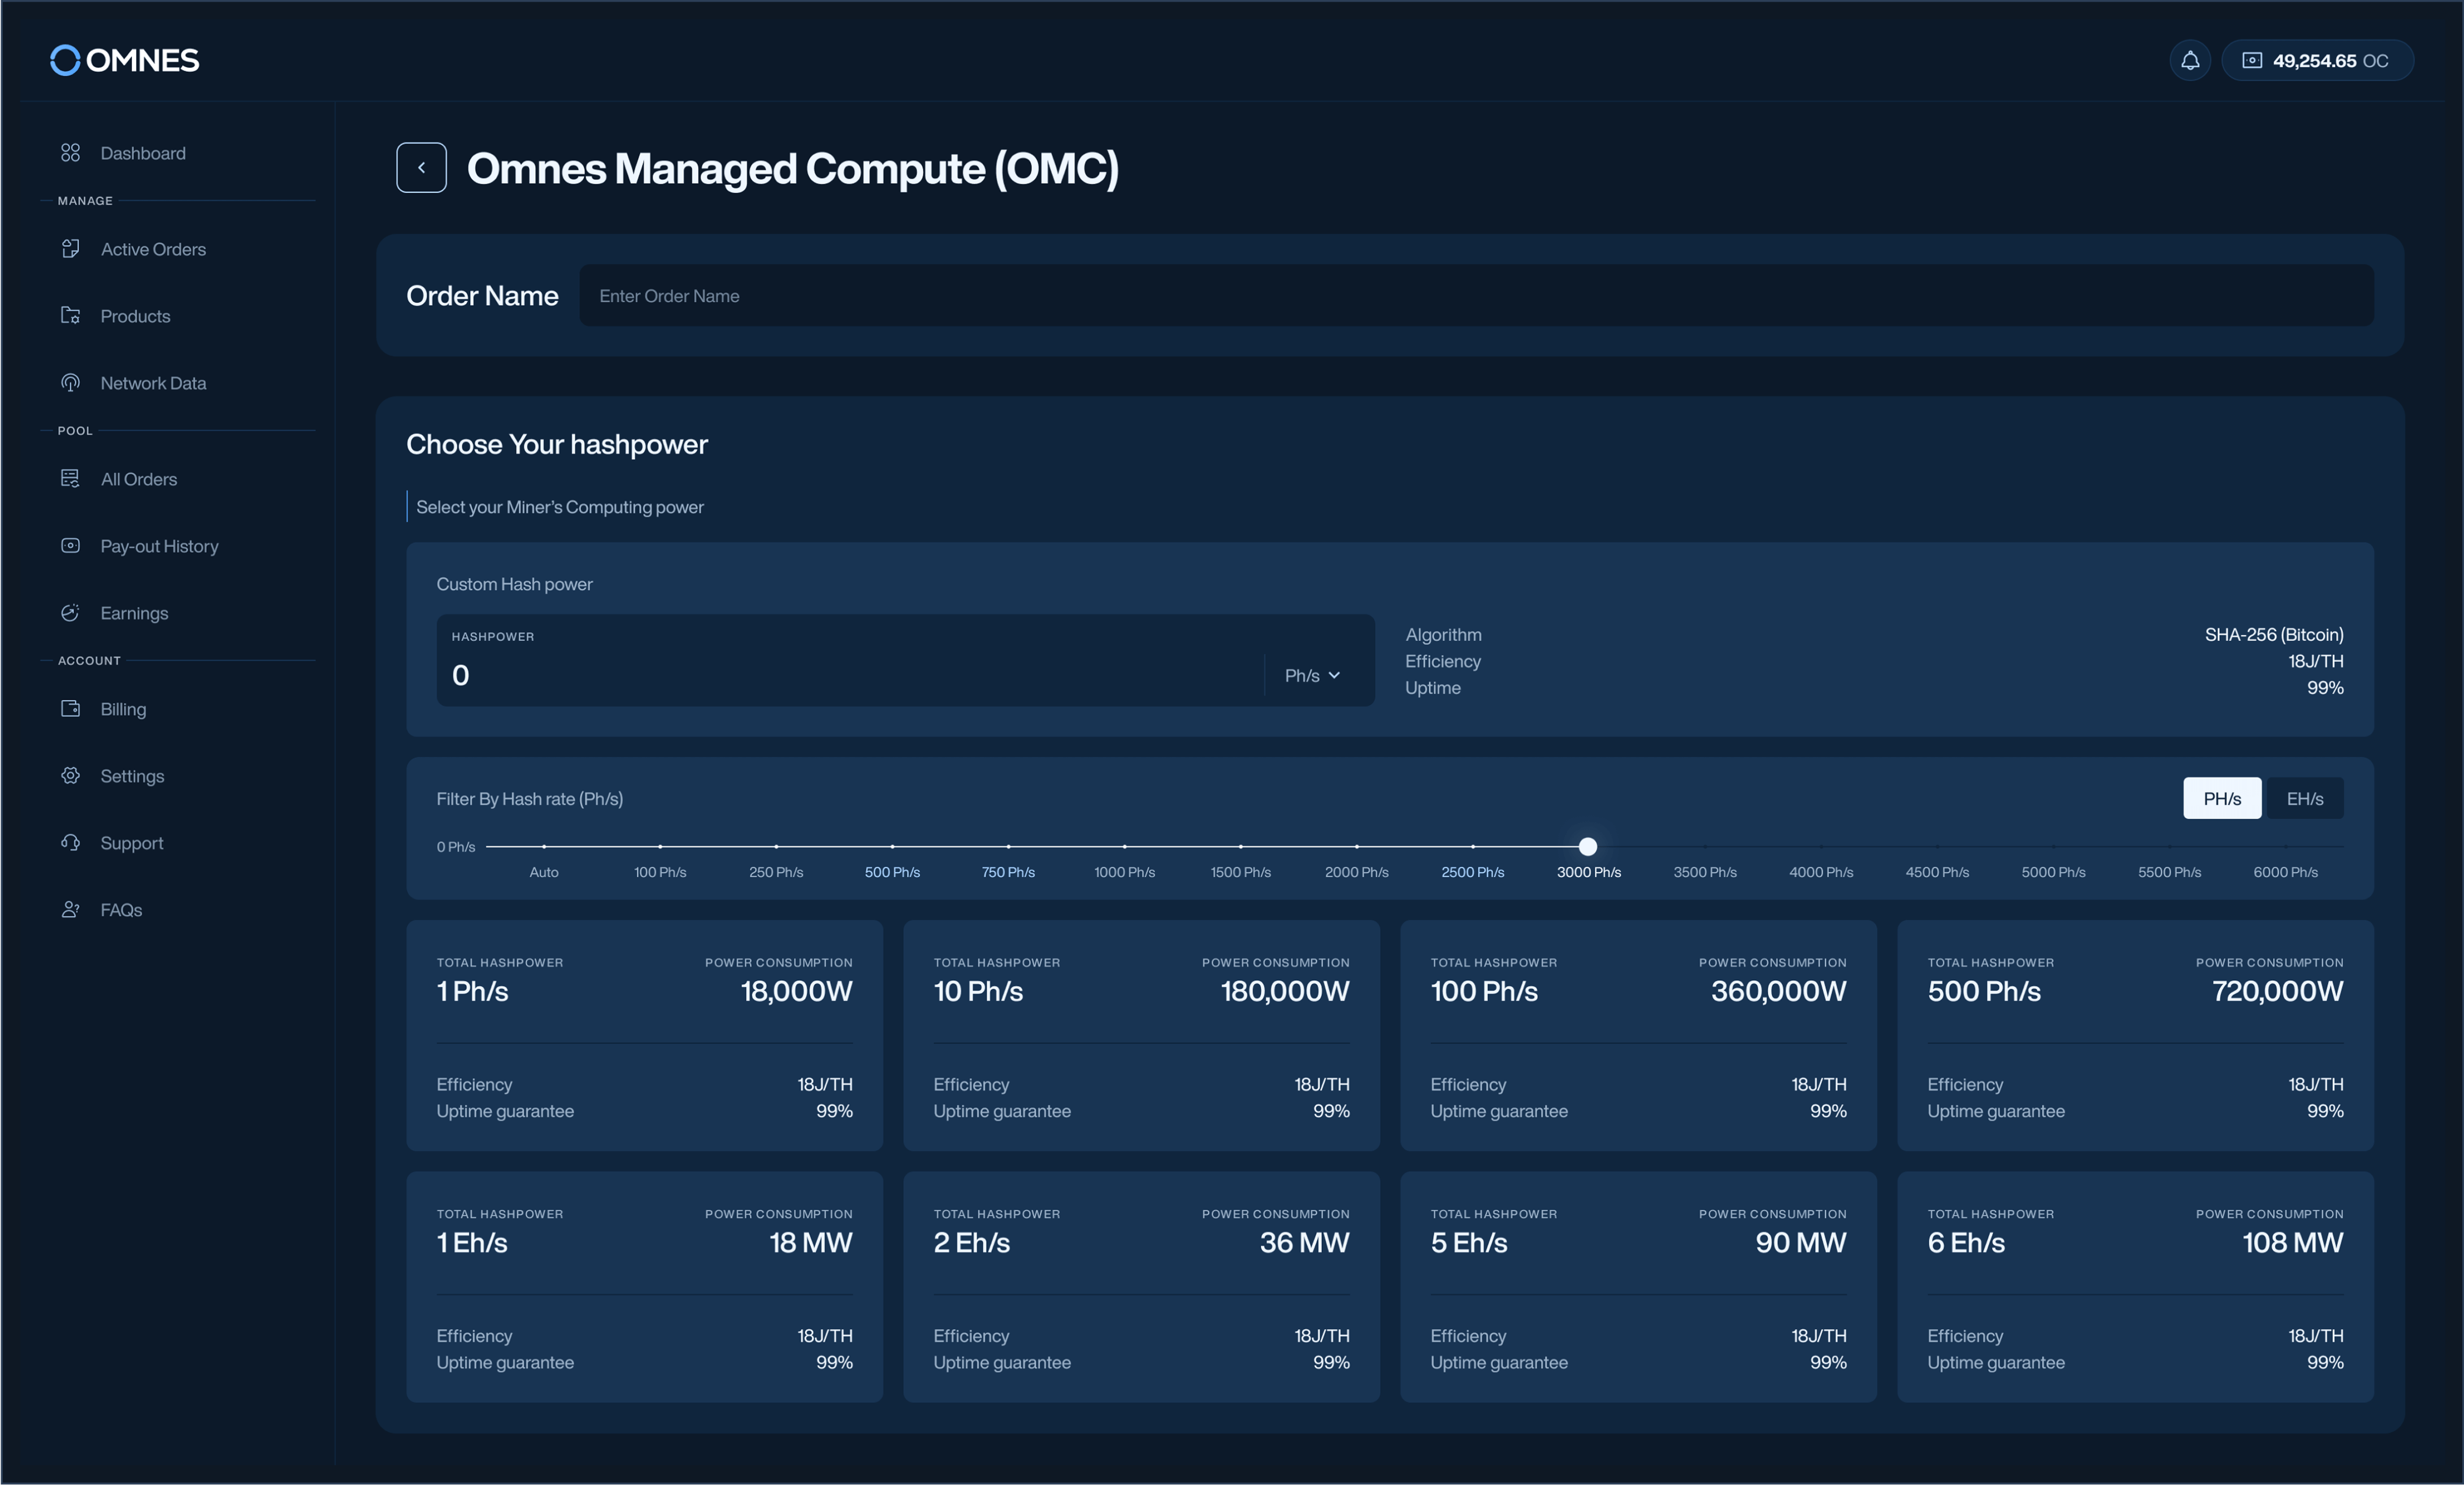This screenshot has height=1485, width=2464.
Task: Open the notifications bell
Action: pyautogui.click(x=2190, y=60)
